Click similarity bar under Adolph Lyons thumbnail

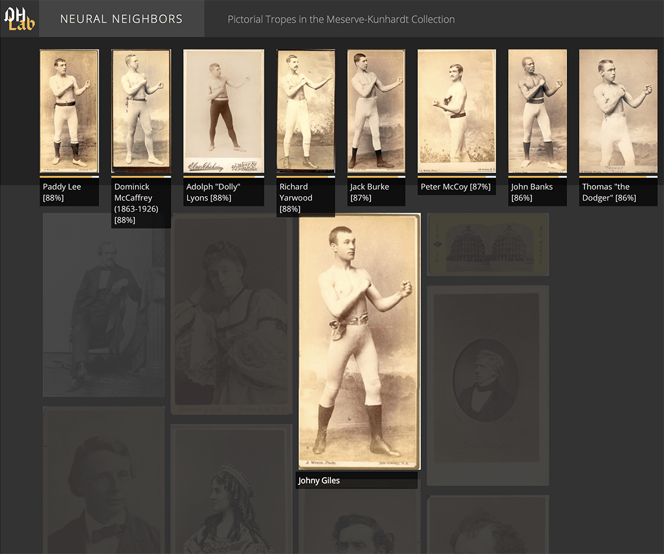click(x=223, y=176)
